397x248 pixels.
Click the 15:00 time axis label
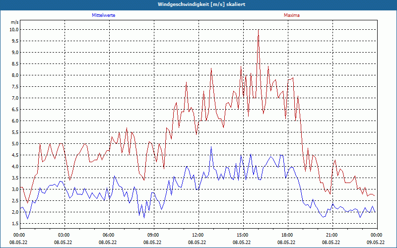(243, 235)
